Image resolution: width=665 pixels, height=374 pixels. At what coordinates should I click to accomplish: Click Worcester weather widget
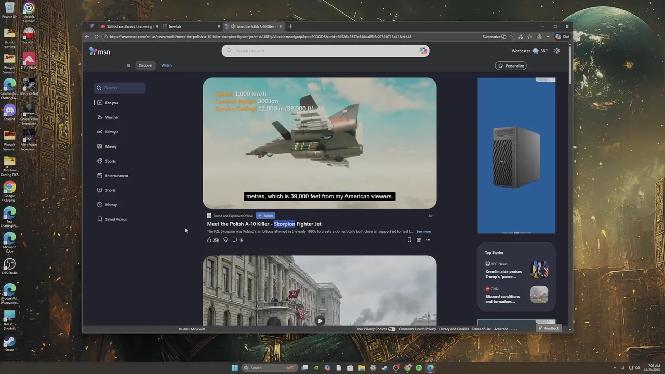point(529,51)
